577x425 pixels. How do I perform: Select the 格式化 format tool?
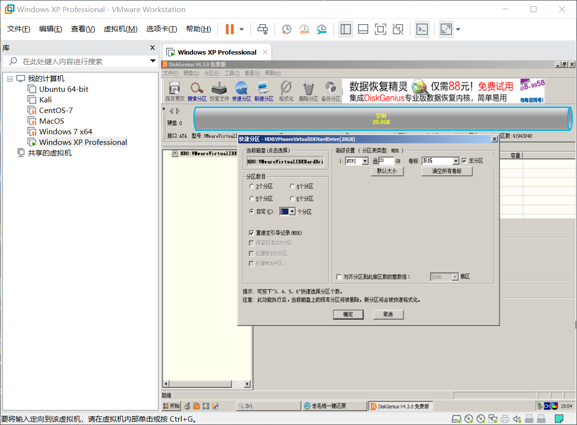tap(287, 91)
